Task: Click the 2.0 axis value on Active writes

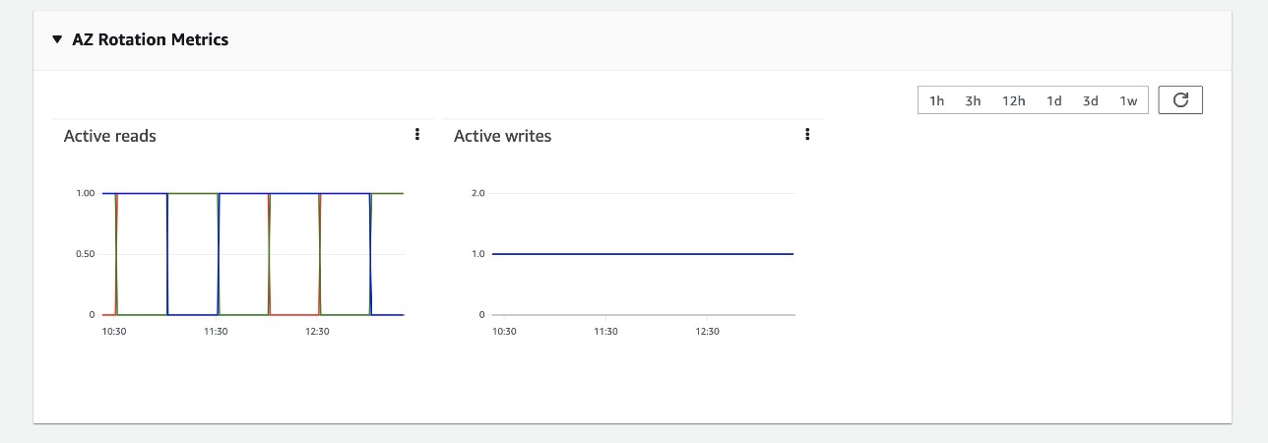Action: 479,193
